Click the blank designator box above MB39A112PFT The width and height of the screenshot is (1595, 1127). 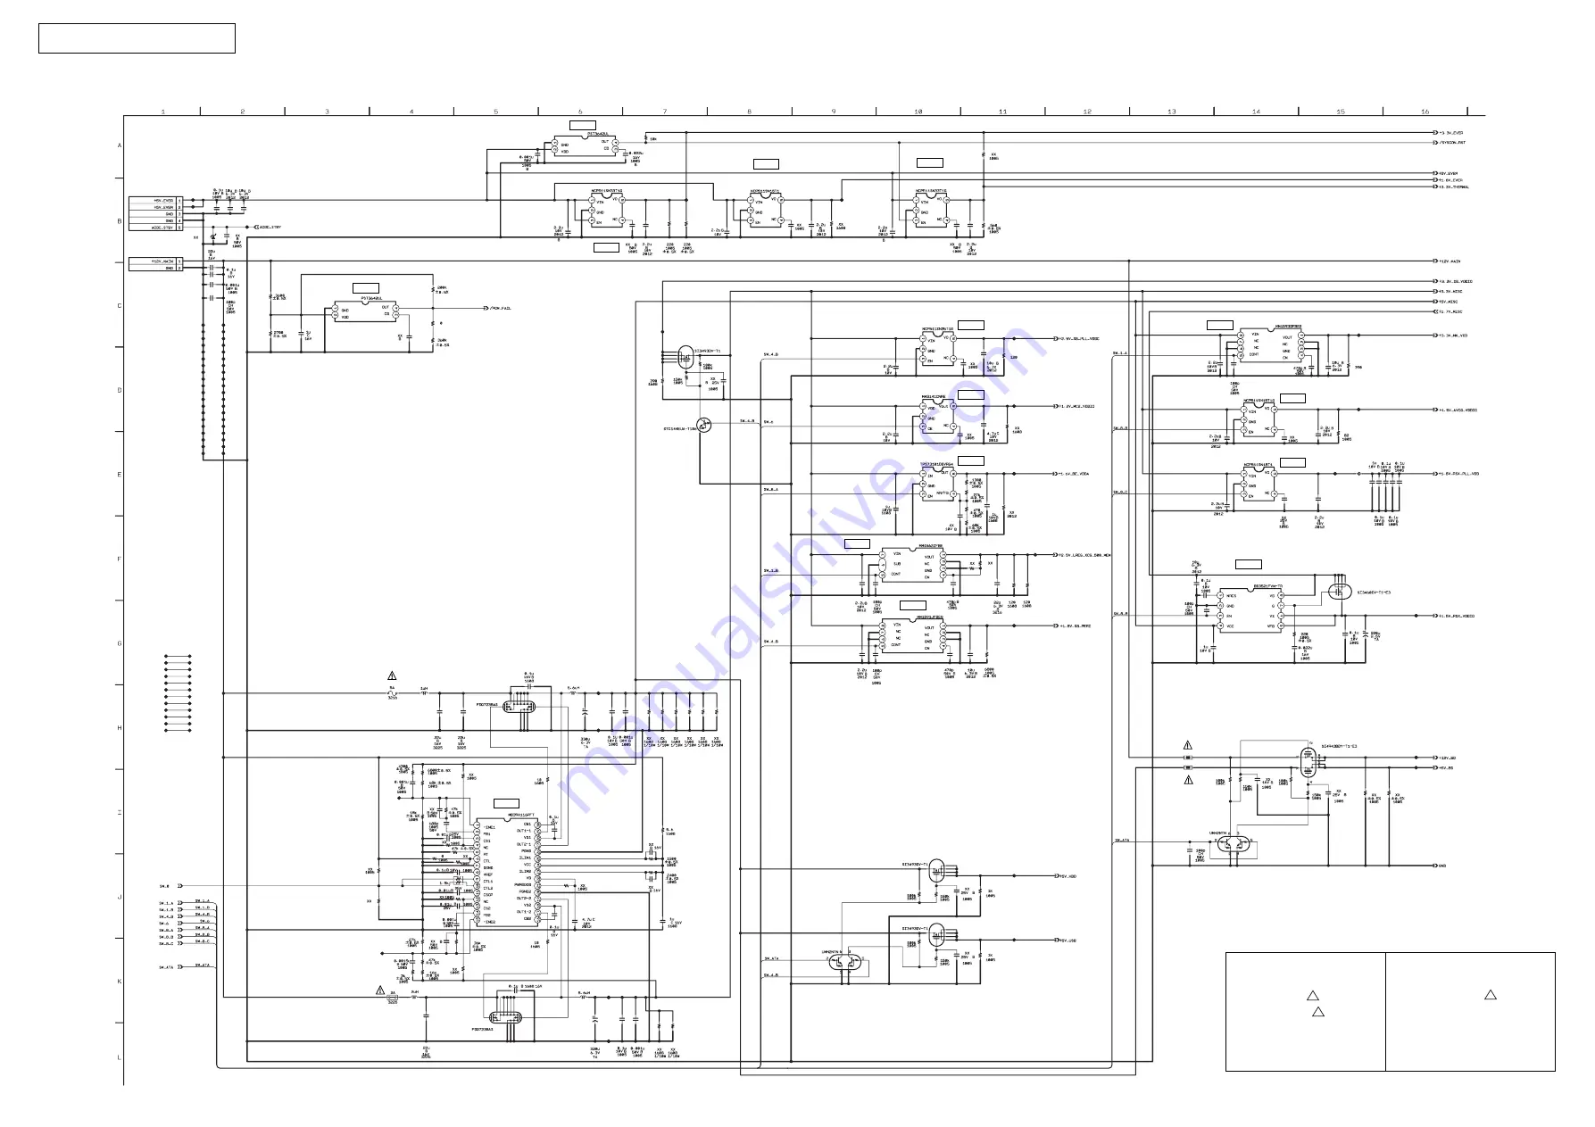coord(506,804)
